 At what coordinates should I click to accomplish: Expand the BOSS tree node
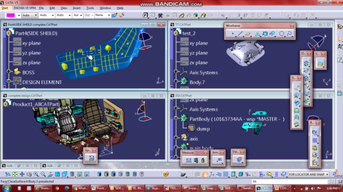[x=9, y=71]
